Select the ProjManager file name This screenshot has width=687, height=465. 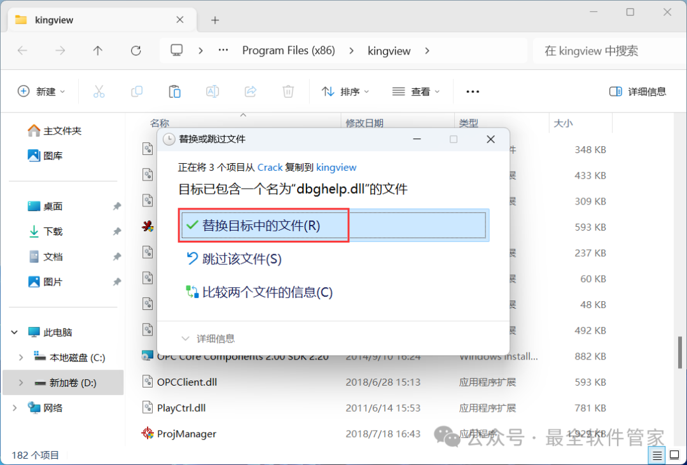point(186,433)
